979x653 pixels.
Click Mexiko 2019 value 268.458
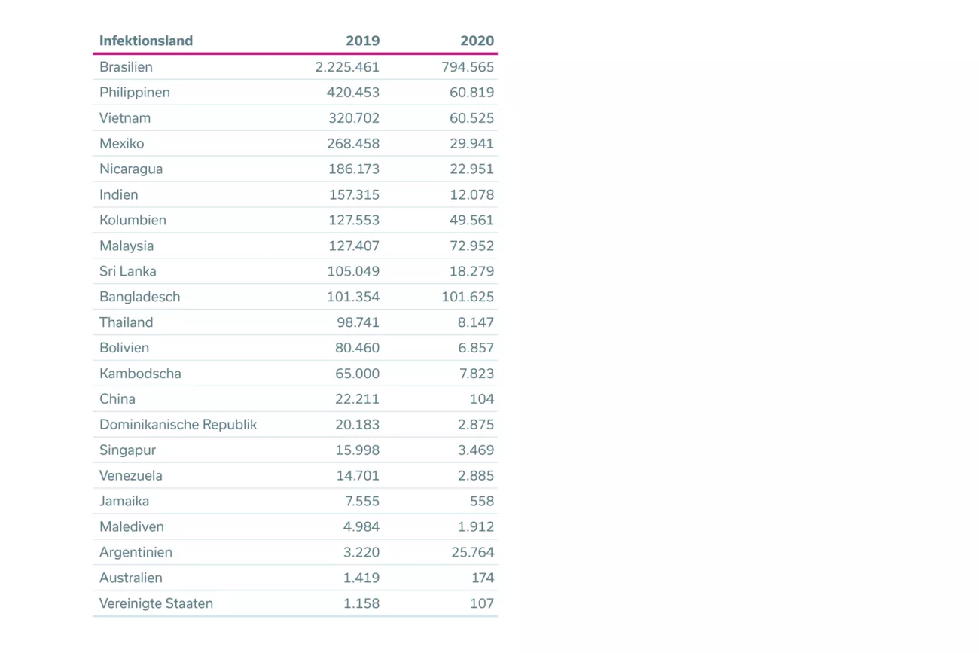pos(354,143)
